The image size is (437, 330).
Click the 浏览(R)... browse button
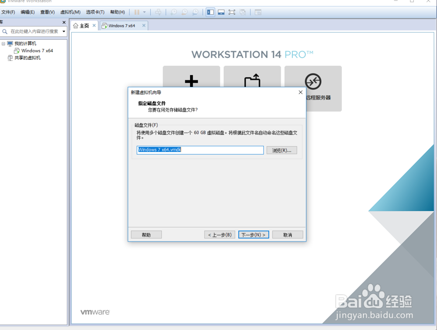click(x=282, y=151)
